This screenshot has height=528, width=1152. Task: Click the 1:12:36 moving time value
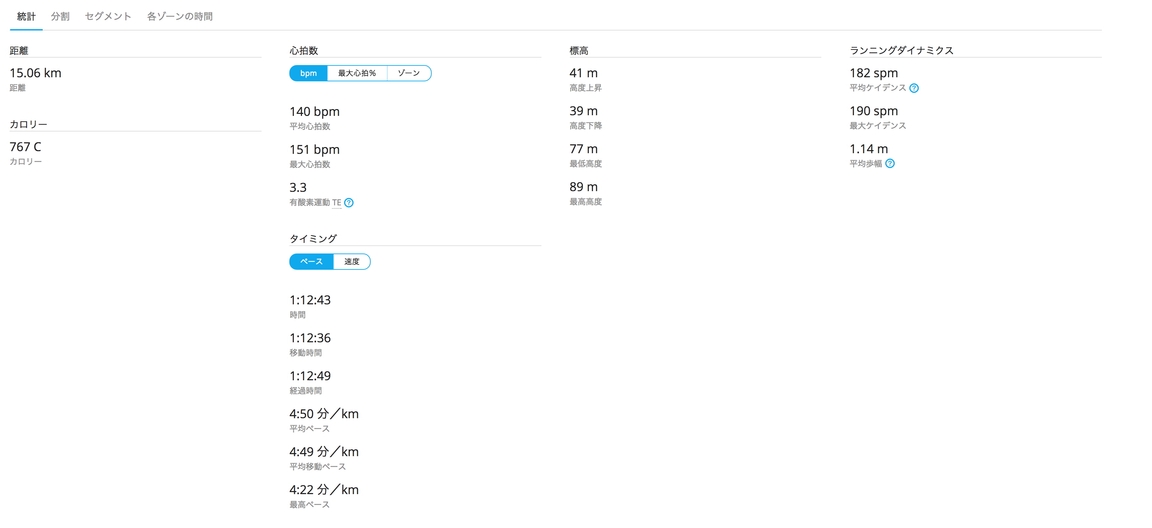coord(310,338)
